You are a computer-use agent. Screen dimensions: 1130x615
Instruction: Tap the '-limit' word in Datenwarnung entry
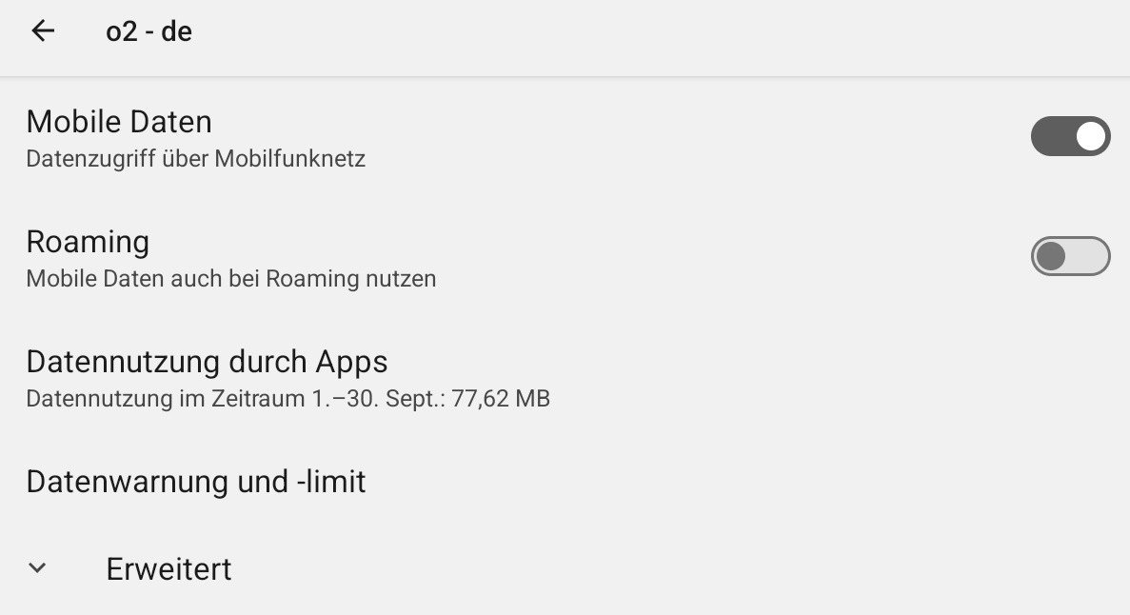pyautogui.click(x=331, y=481)
